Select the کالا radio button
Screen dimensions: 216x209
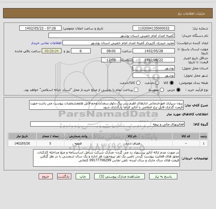tap(172, 83)
